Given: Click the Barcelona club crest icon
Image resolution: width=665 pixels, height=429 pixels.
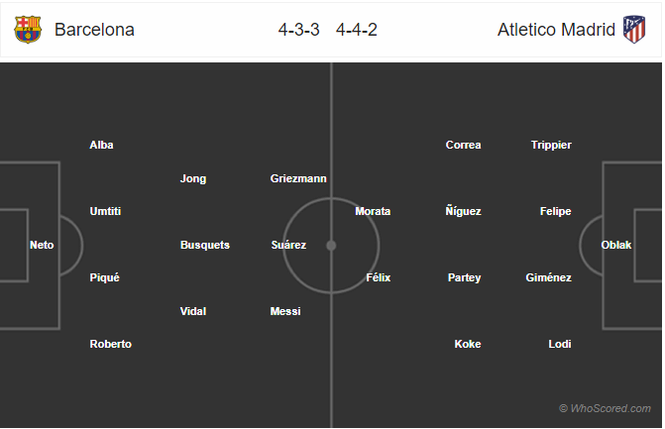Looking at the screenshot, I should click(28, 30).
